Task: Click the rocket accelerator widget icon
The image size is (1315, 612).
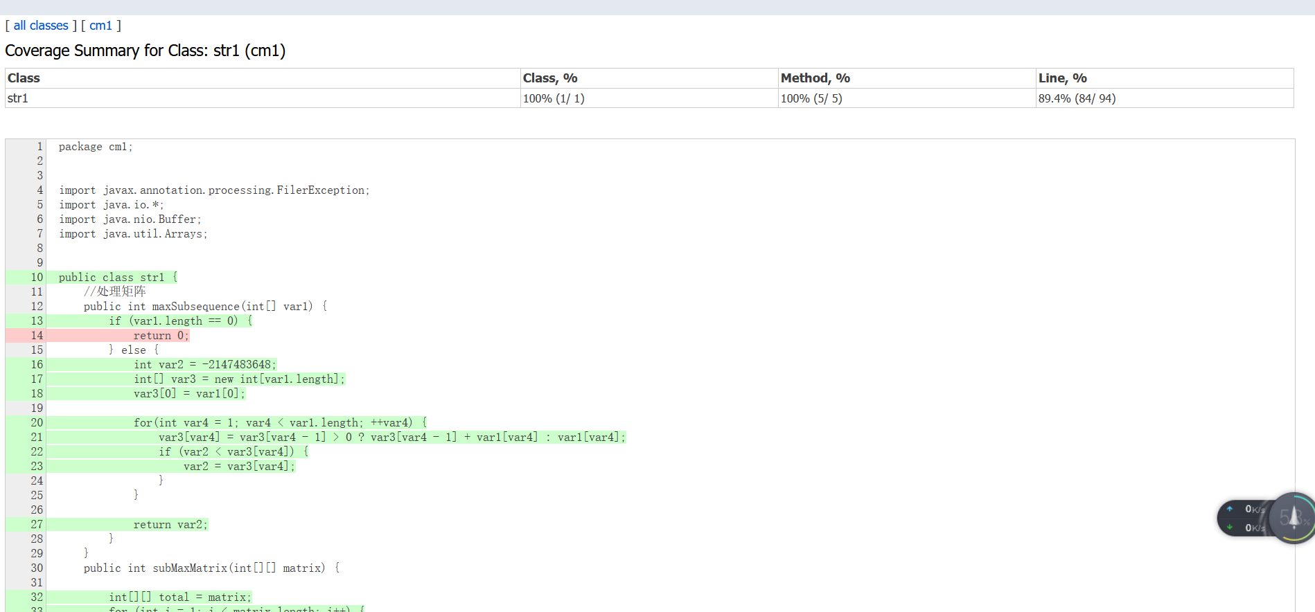Action: click(x=1293, y=518)
